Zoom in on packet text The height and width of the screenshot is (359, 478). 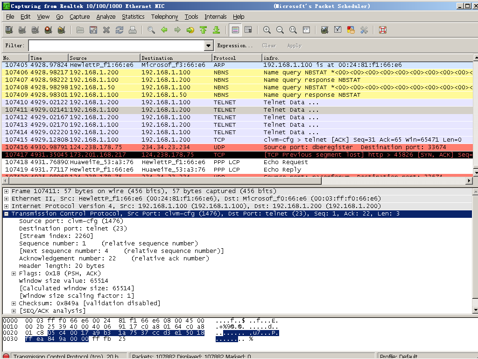coord(267,30)
